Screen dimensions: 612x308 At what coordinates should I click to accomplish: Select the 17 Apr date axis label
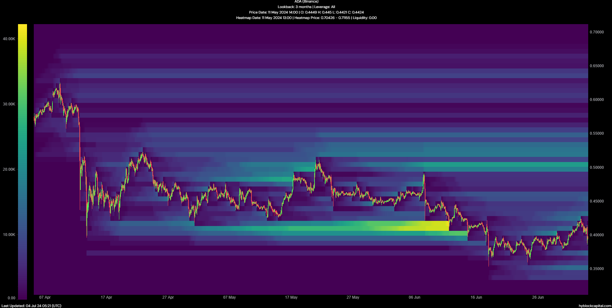tap(106, 297)
